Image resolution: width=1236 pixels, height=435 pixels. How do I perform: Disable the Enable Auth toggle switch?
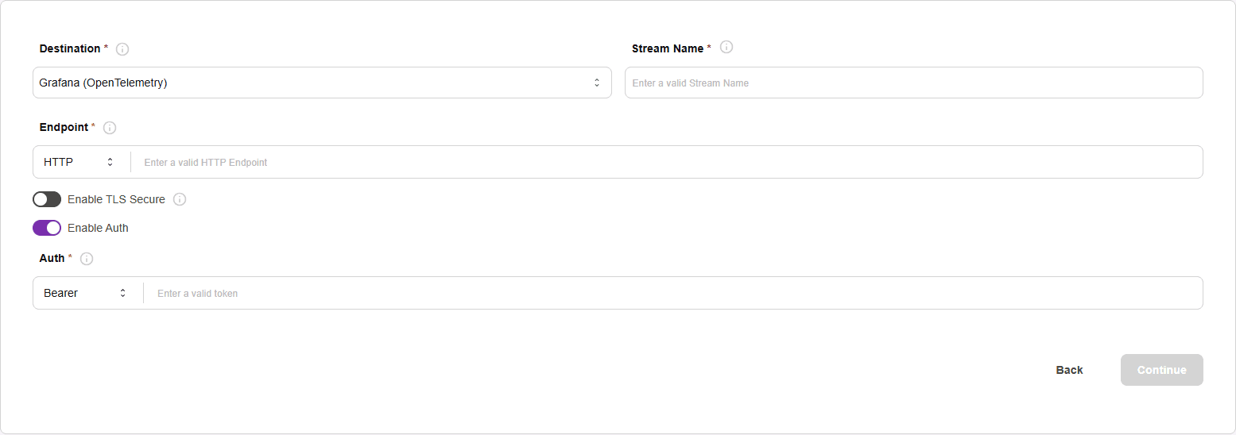(47, 228)
